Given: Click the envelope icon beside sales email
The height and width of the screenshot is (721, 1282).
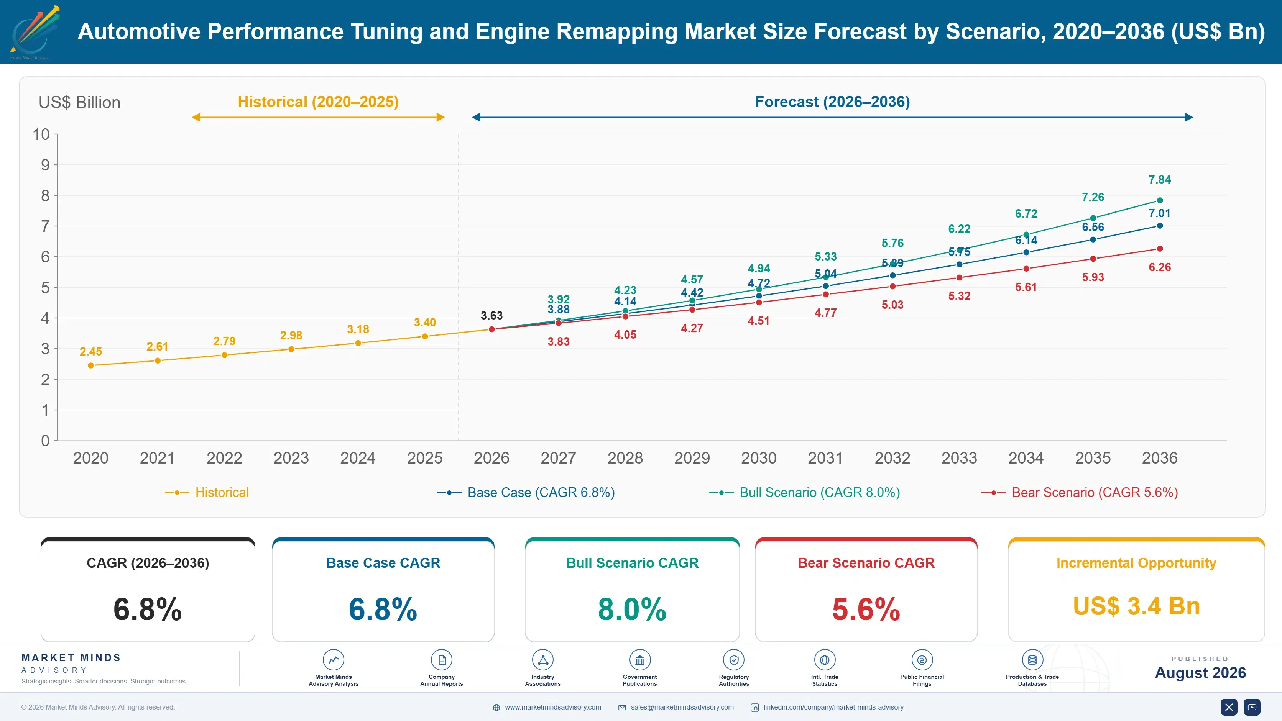Looking at the screenshot, I should [622, 708].
